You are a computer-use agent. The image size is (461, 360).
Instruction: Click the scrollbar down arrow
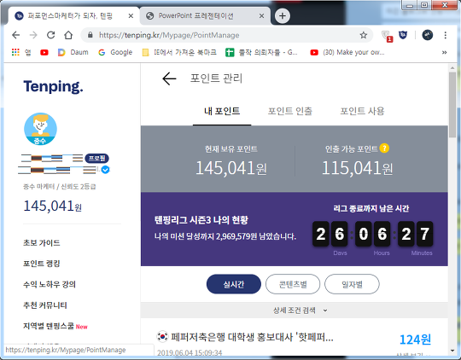click(x=452, y=351)
